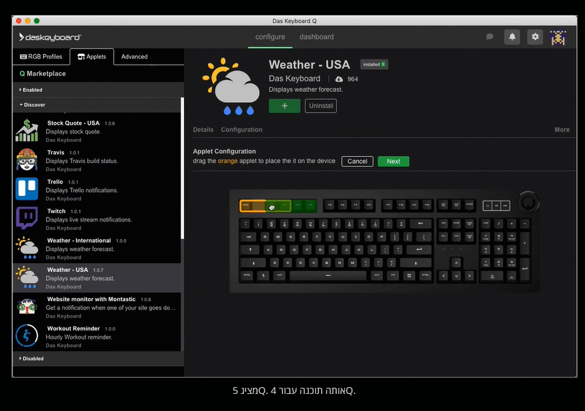Image resolution: width=585 pixels, height=411 pixels.
Task: Click the download count cloud icon
Action: (339, 79)
